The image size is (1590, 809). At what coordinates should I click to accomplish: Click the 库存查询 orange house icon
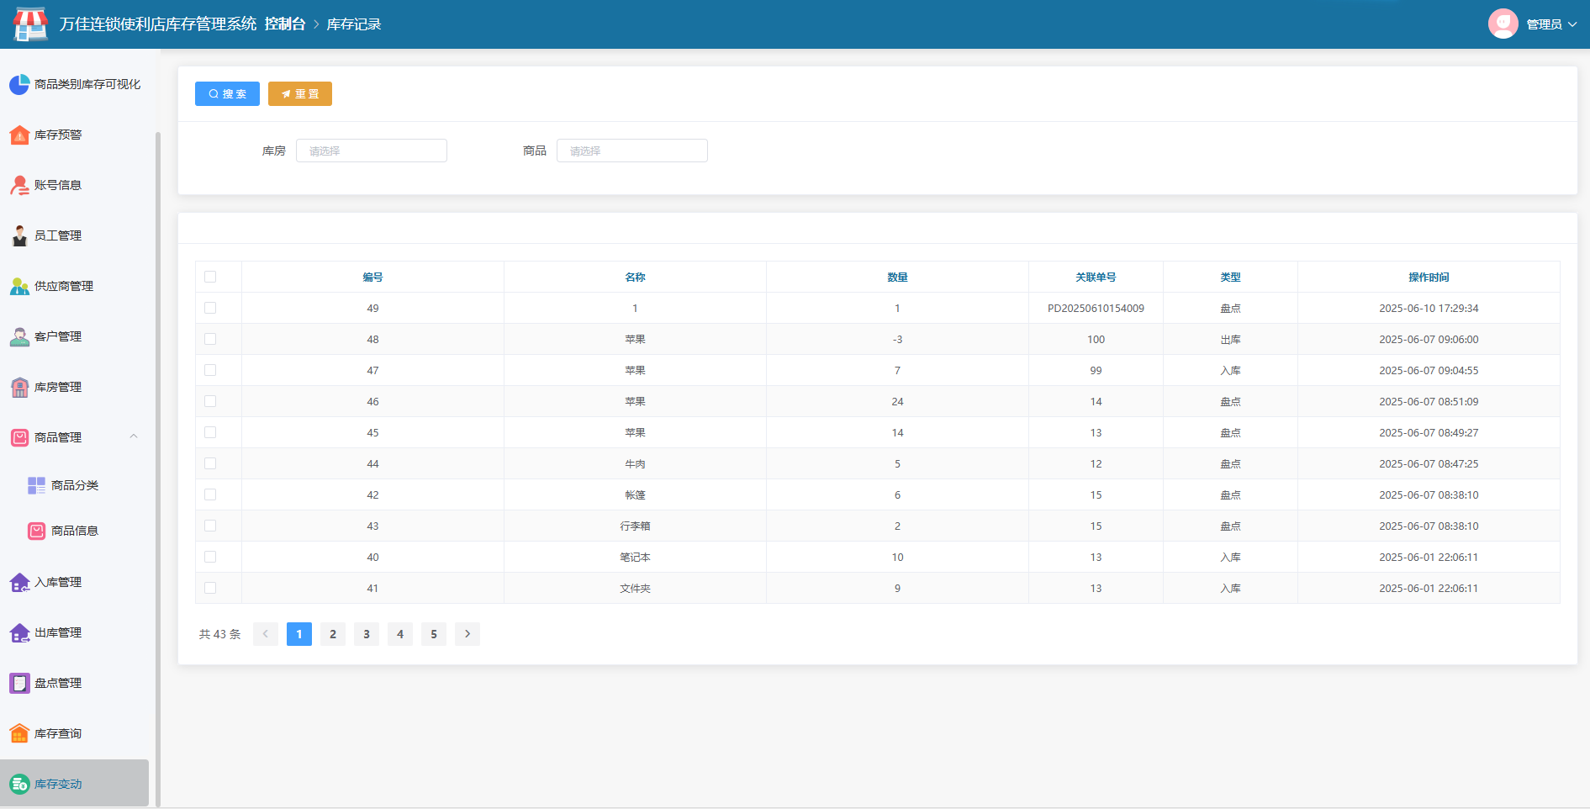point(19,733)
